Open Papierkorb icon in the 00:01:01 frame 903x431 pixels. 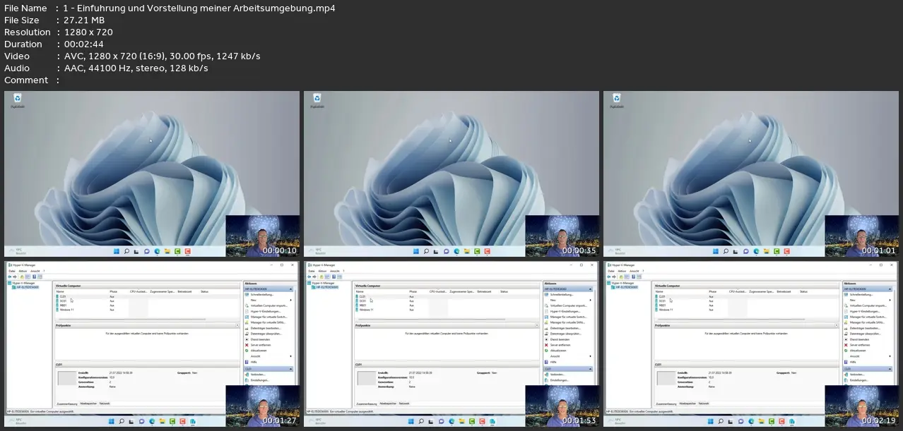point(617,101)
